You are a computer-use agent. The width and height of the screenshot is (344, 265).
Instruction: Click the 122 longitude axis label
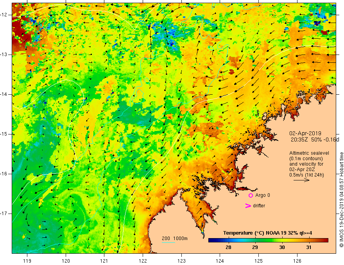143,261
